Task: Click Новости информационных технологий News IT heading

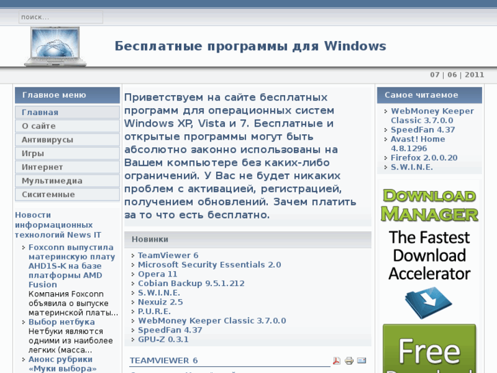Action: tap(58, 225)
